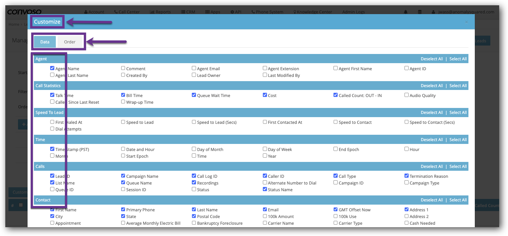
Task: Switch to the Order tab
Action: [70, 42]
